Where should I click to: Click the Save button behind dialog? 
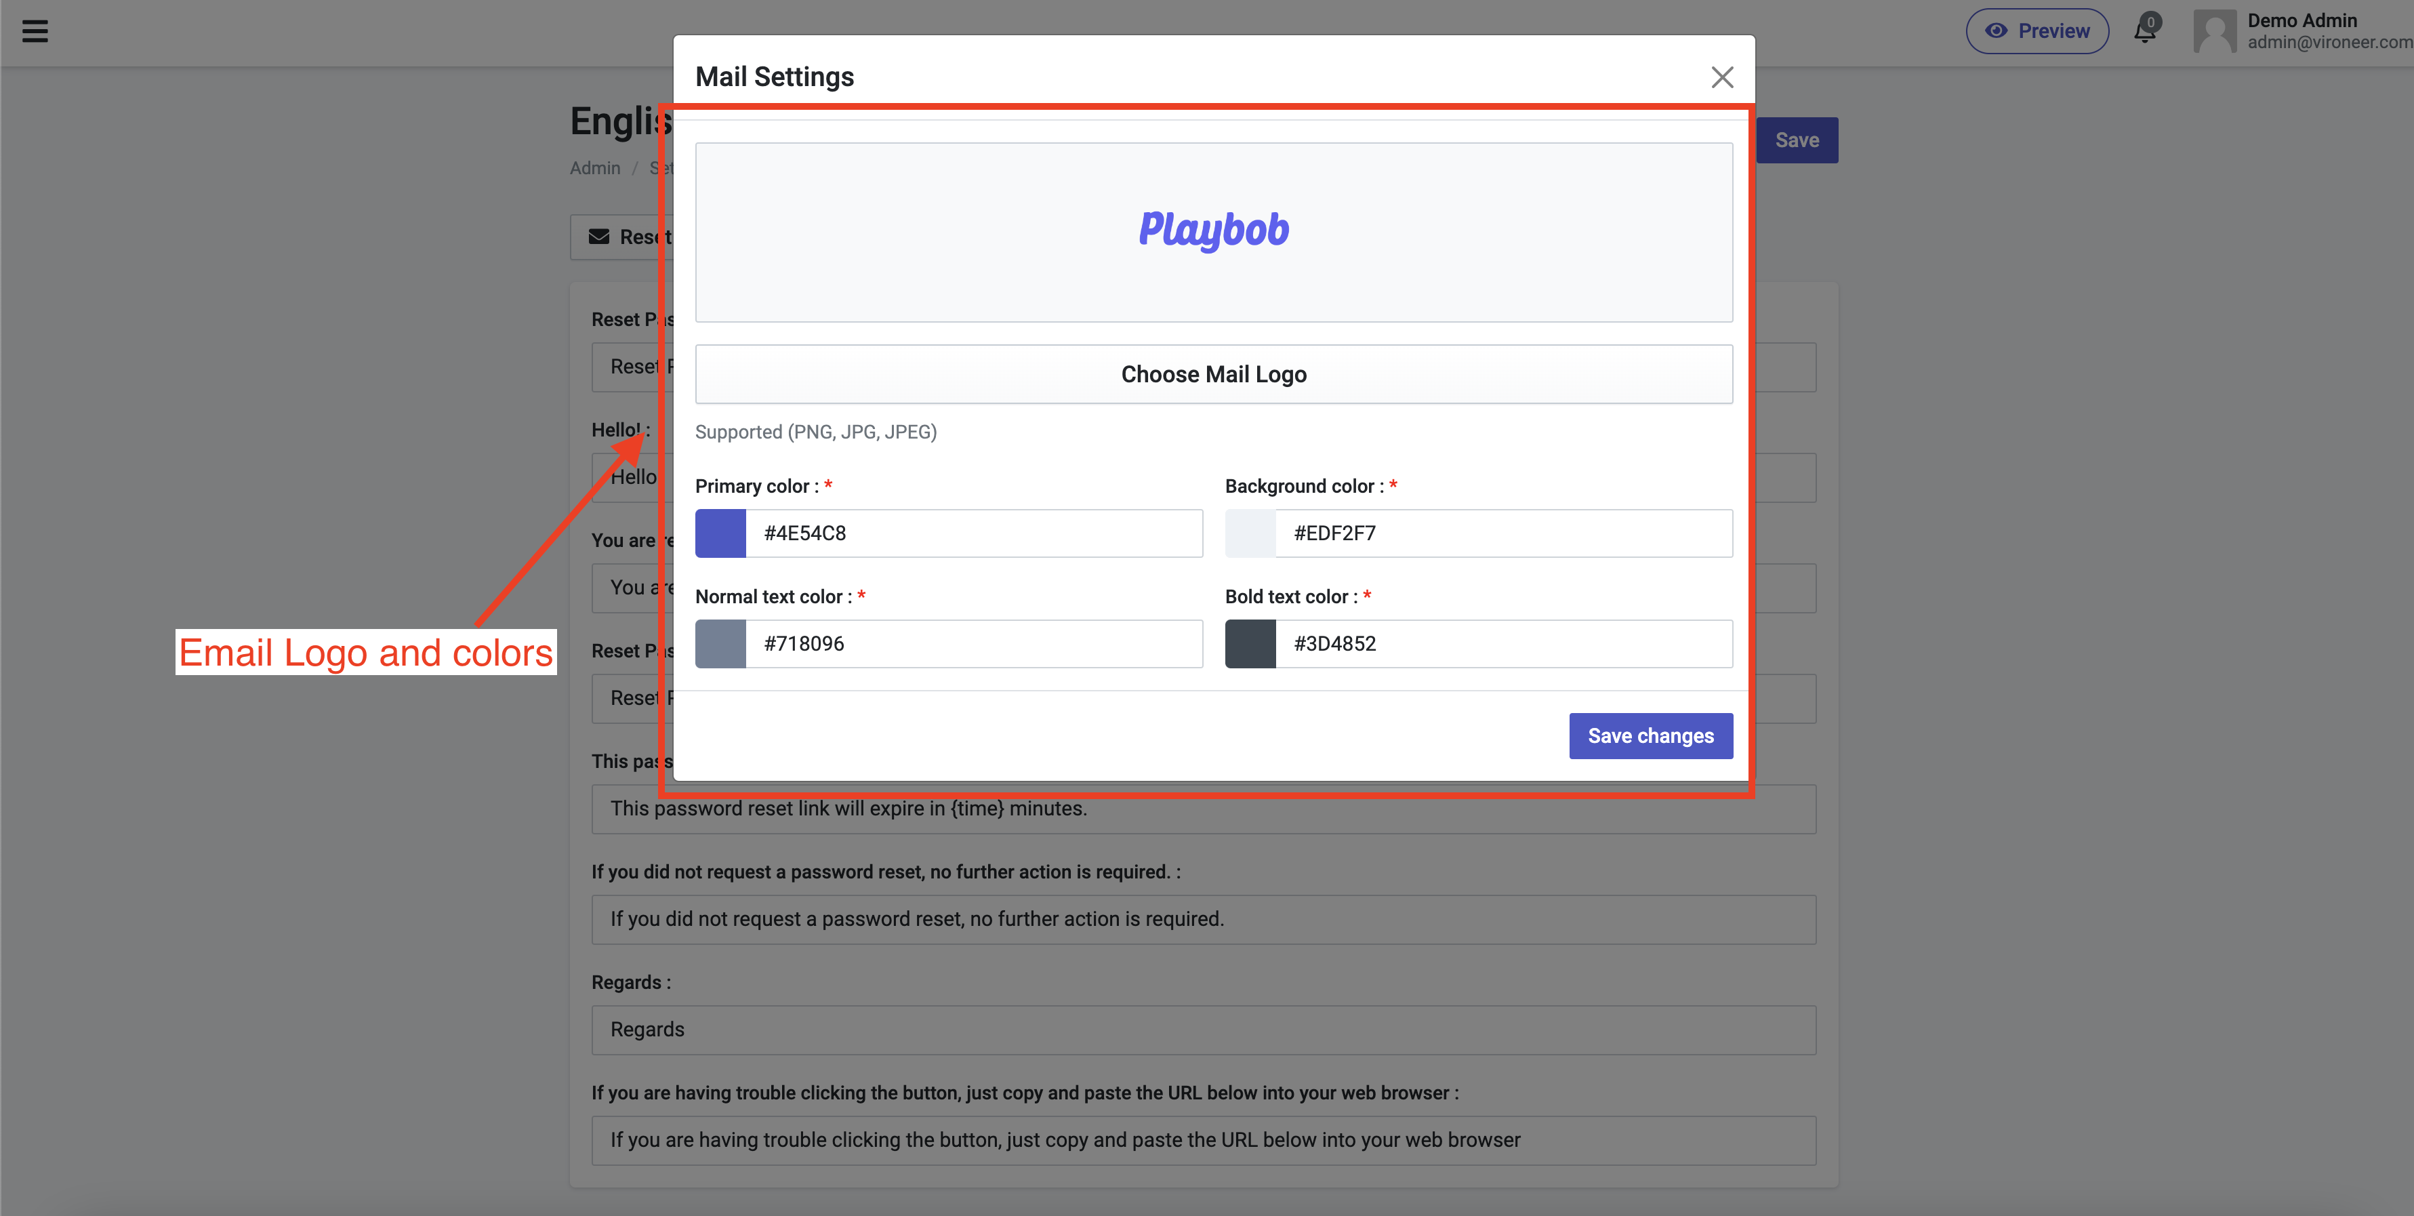click(1797, 140)
